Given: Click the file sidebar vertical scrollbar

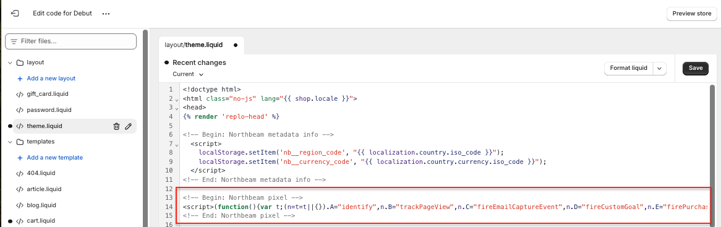Looking at the screenshot, I should (x=145, y=129).
